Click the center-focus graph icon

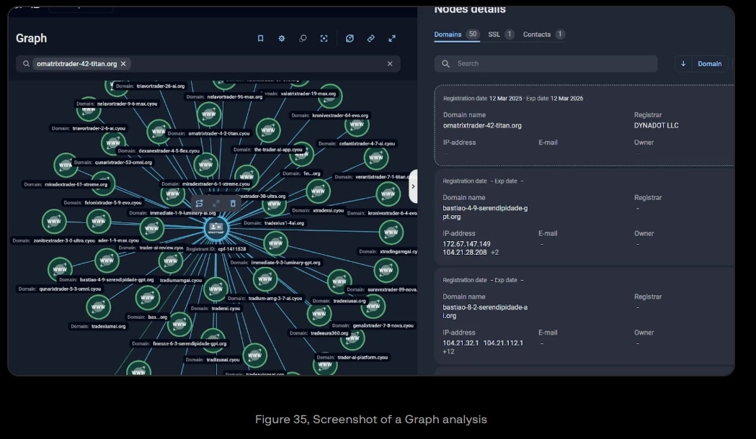(x=324, y=38)
